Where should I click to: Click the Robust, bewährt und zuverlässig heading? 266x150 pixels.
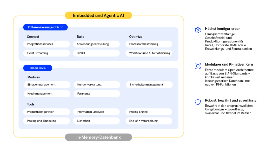231,100
